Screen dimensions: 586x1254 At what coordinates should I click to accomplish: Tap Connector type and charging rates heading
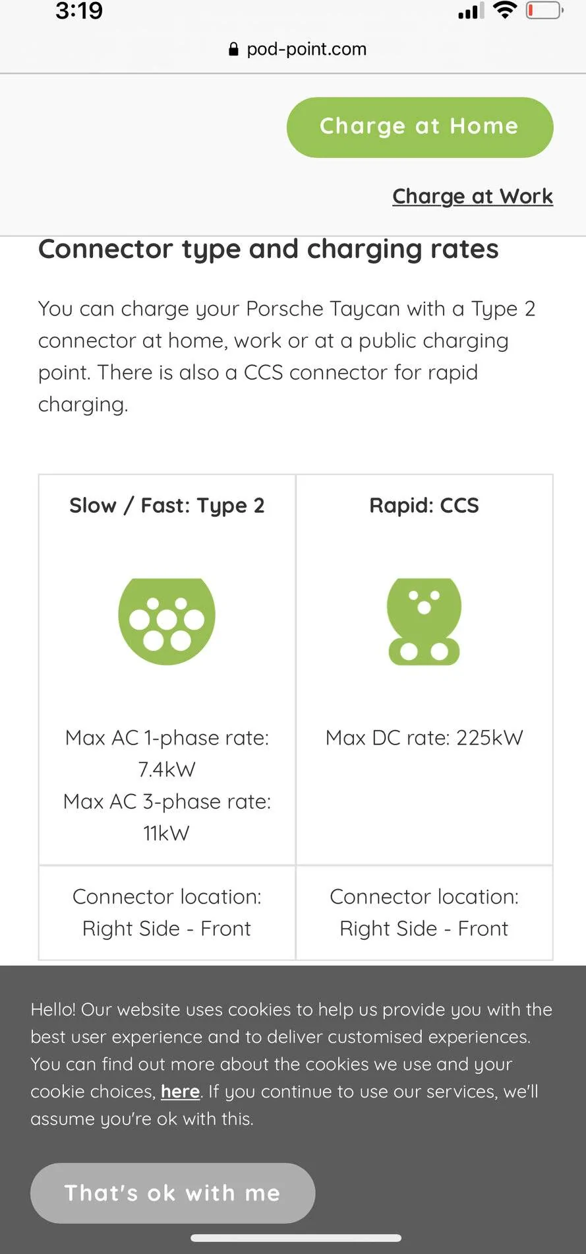pos(268,249)
